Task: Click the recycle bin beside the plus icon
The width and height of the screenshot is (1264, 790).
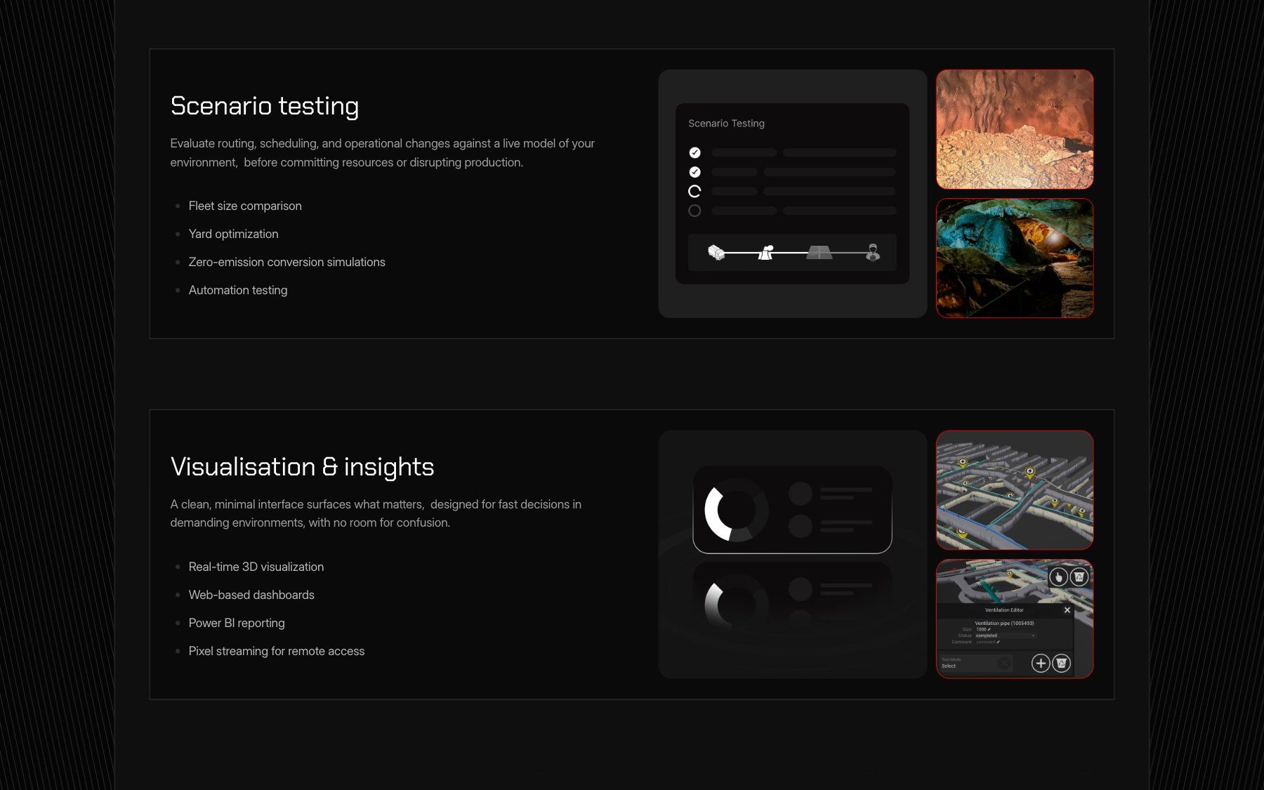Action: click(x=1062, y=663)
